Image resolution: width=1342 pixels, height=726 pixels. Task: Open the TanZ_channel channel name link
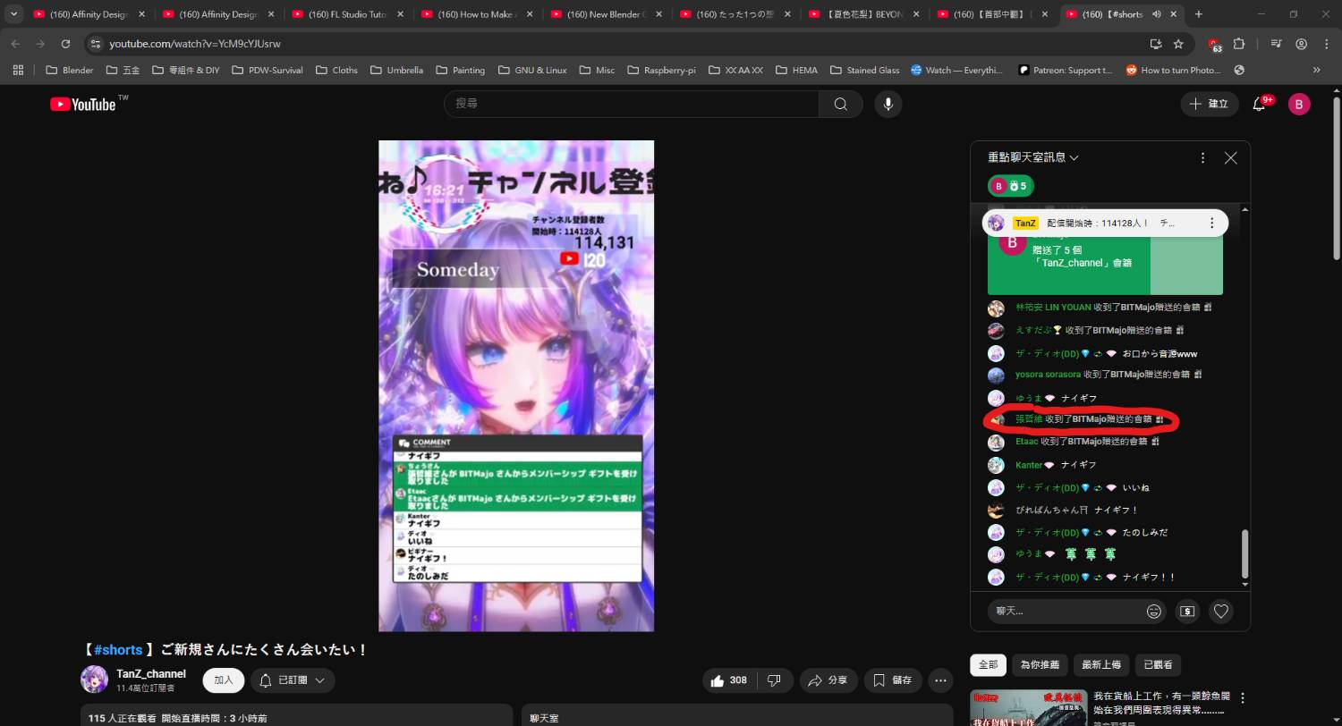(151, 673)
